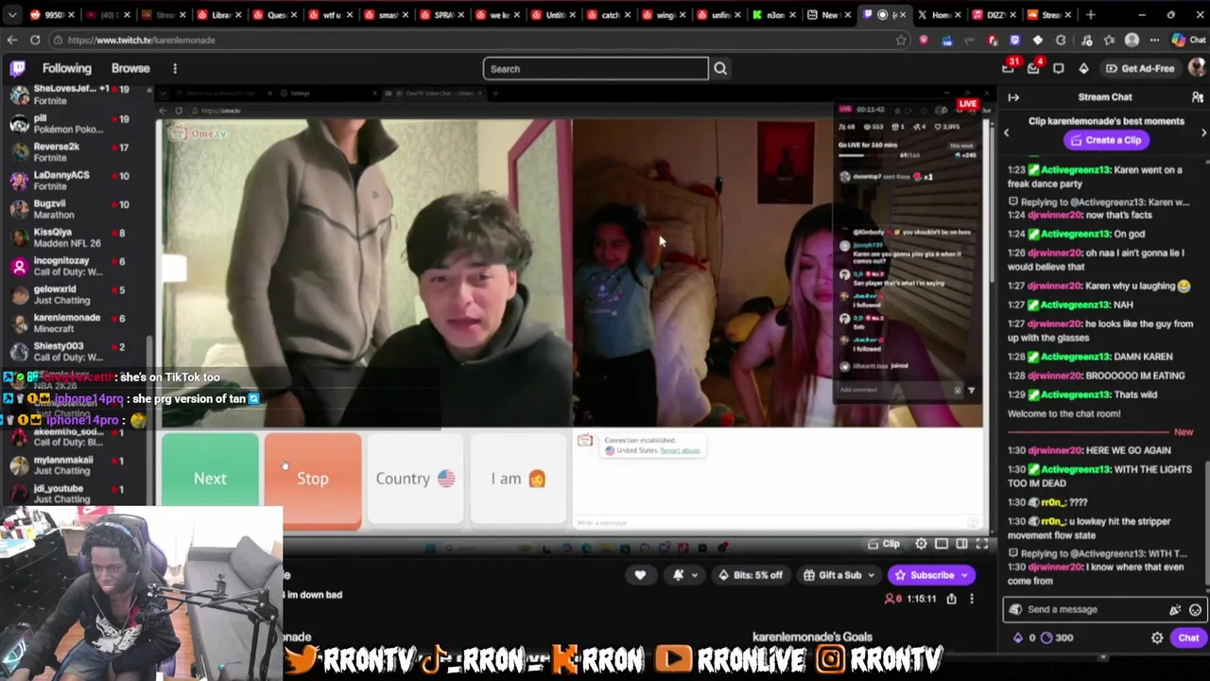Image resolution: width=1210 pixels, height=681 pixels.
Task: Click the twitch.tv address bar
Action: click(x=473, y=40)
